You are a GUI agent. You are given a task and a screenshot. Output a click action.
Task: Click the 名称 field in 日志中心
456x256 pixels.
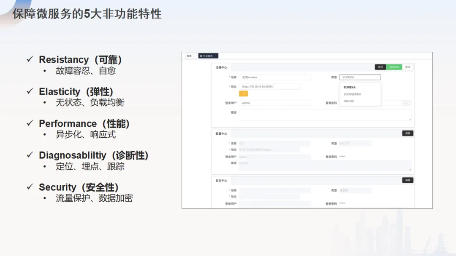click(x=275, y=190)
